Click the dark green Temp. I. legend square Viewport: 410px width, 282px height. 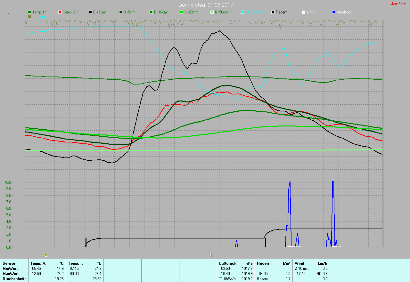pyautogui.click(x=29, y=12)
